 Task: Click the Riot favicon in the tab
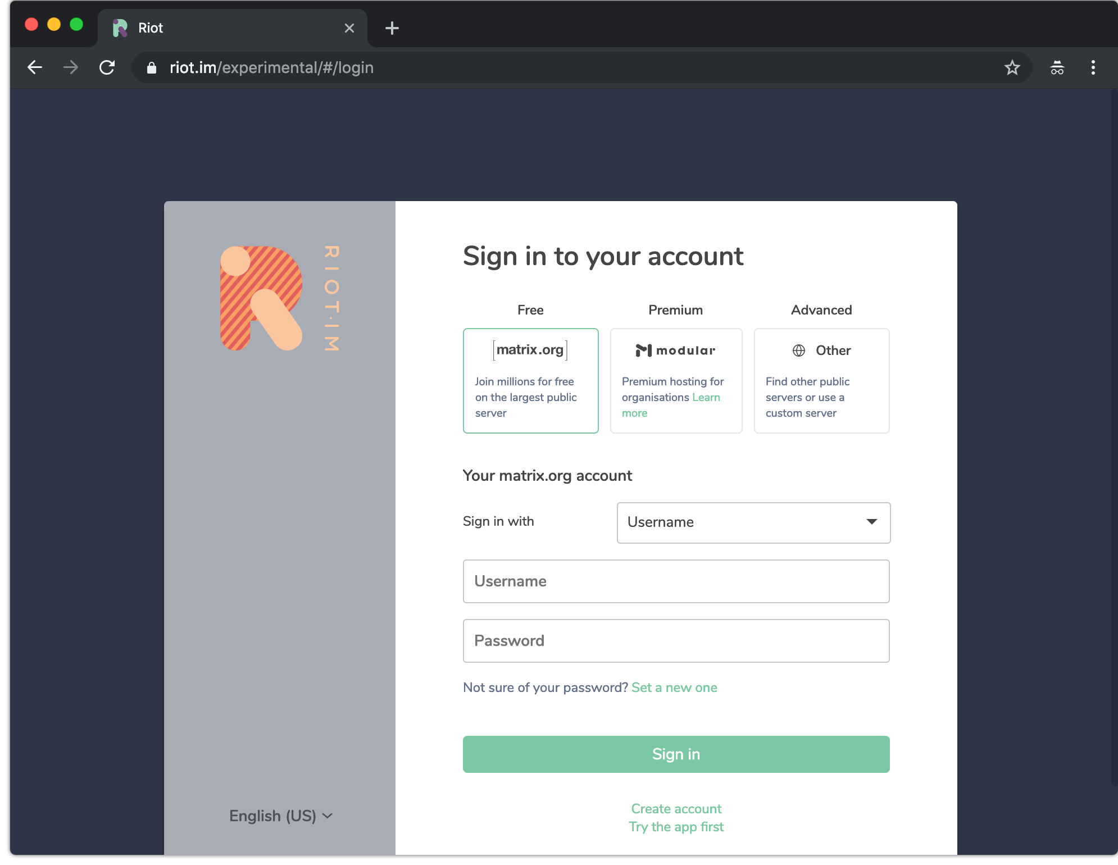pyautogui.click(x=120, y=28)
